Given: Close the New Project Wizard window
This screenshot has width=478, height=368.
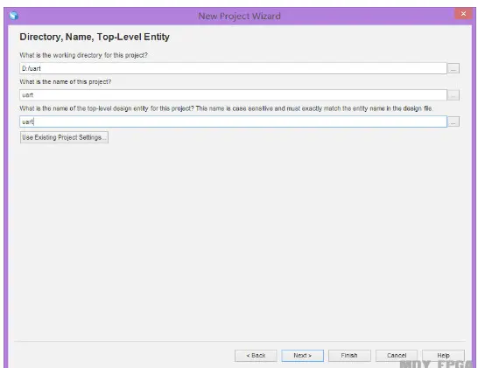Looking at the screenshot, I should (463, 14).
